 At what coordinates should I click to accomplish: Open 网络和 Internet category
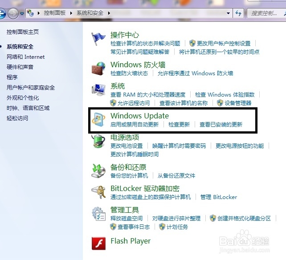(25, 57)
